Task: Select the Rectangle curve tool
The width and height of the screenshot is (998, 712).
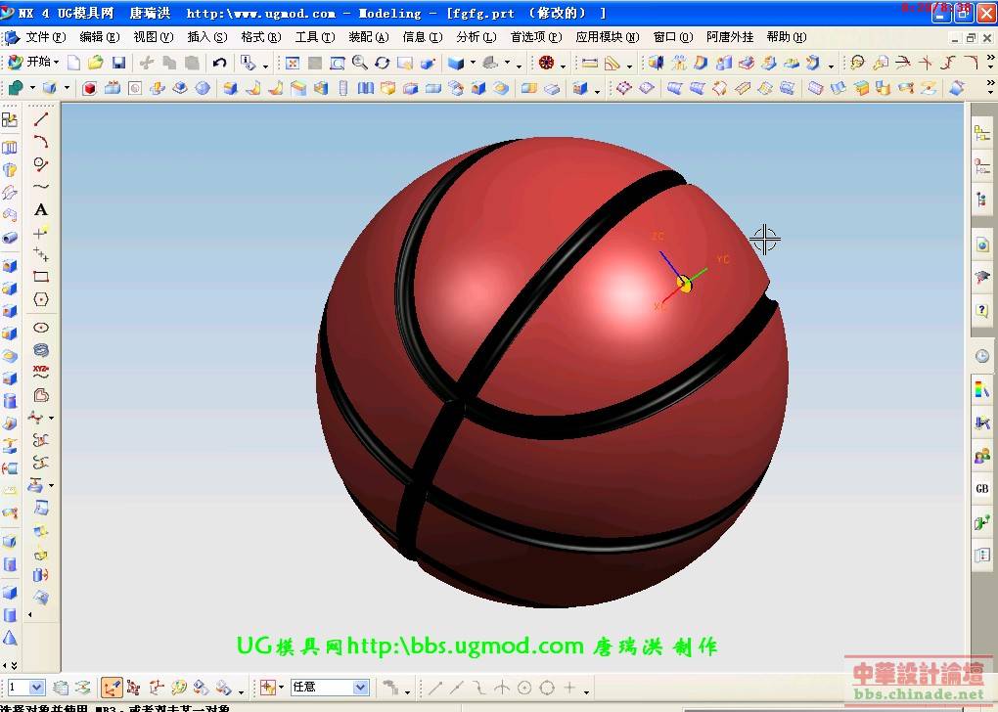Action: coord(41,276)
